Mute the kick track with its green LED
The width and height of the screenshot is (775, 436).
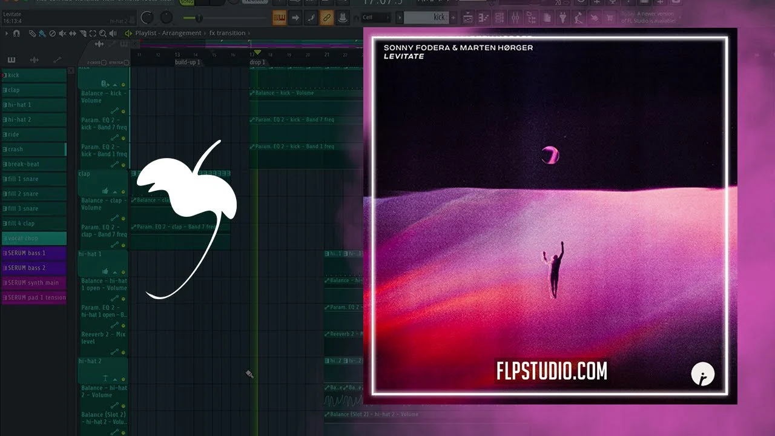pos(124,84)
